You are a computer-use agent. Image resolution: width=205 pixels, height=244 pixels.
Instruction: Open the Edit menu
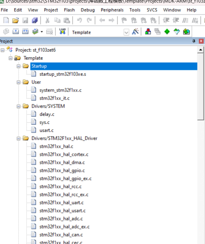pos(18,10)
